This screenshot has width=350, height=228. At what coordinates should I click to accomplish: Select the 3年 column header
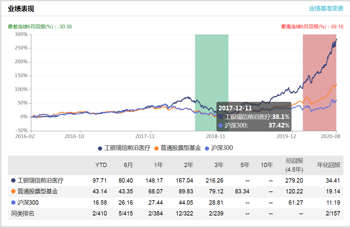(219, 165)
